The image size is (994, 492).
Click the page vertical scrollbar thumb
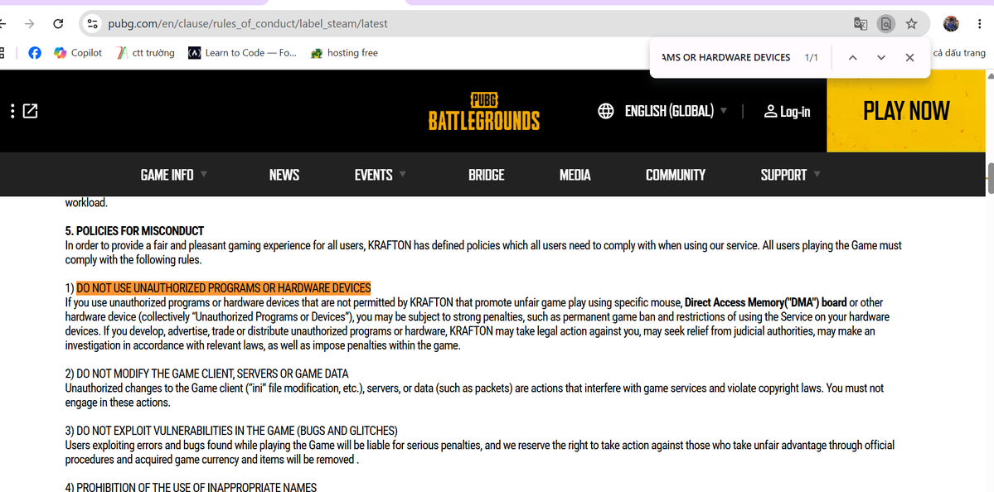pos(990,179)
